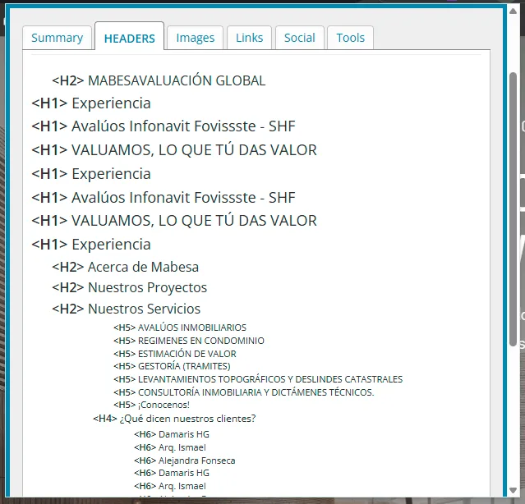The height and width of the screenshot is (504, 525).
Task: Click the H1 VALUAMOS, LO QUE TÚ DAS VALOR first entry
Action: [174, 150]
